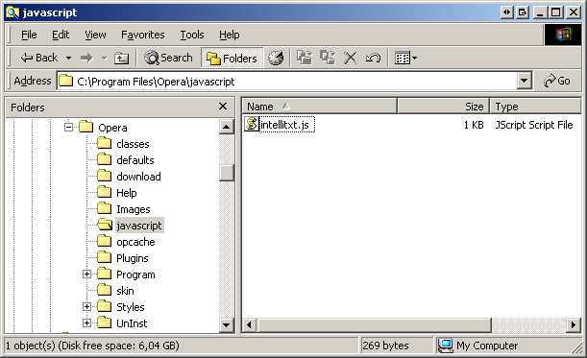Viewport: 587px width, 358px height.
Task: Open the Favorites menu
Action: pyautogui.click(x=142, y=35)
